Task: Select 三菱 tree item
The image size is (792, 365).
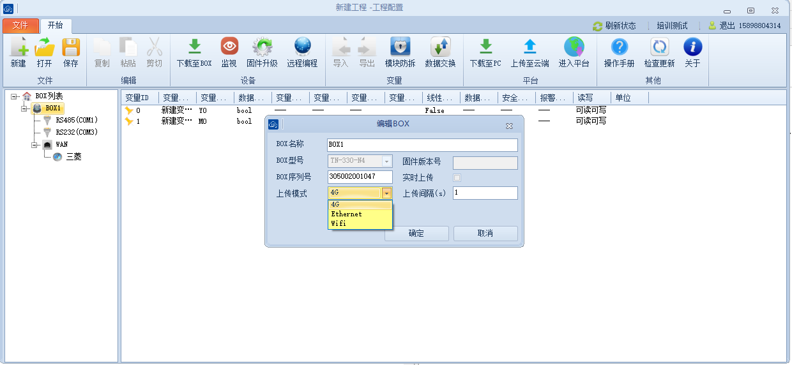Action: click(73, 156)
